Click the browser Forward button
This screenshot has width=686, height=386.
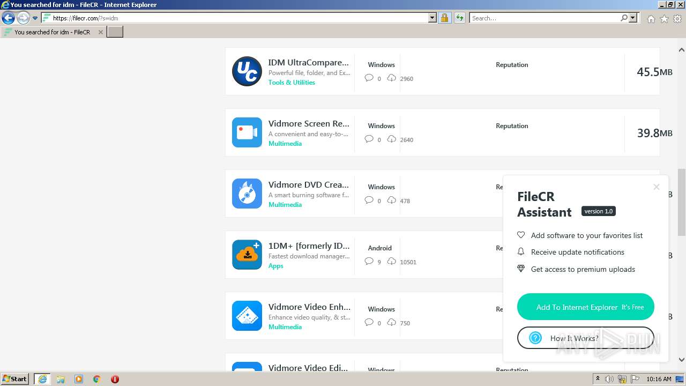[23, 18]
